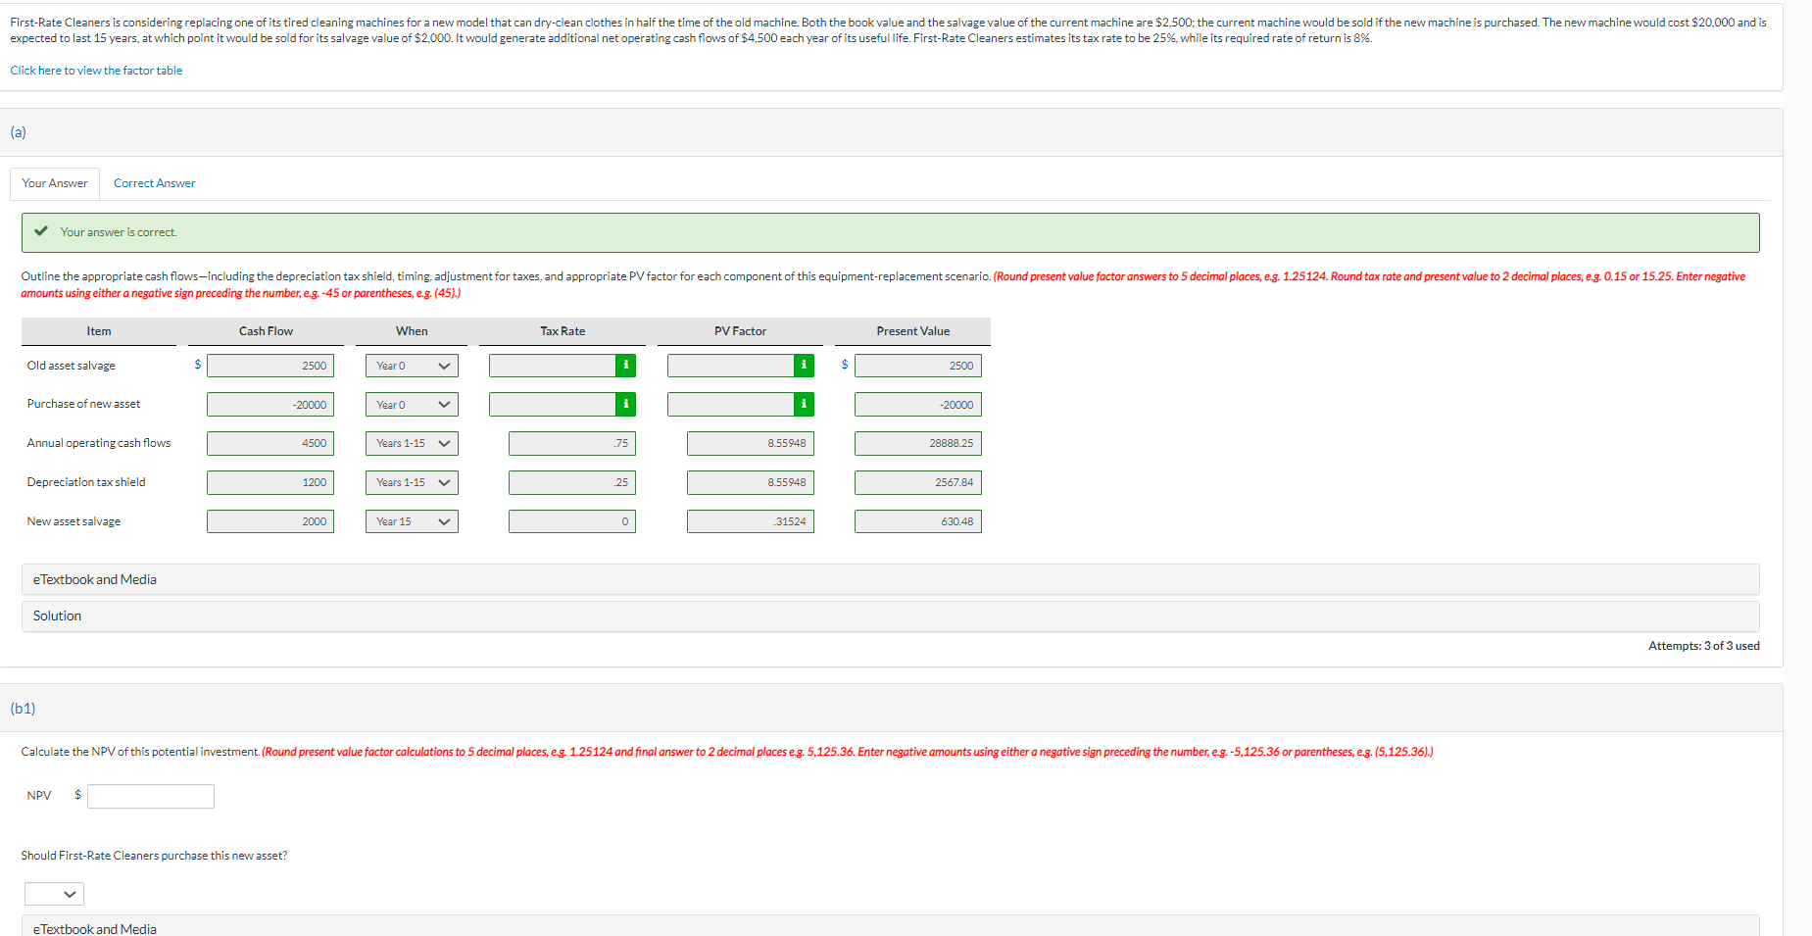Select the Your Answer tab
Viewport: 1812px width, 936px height.
54,183
